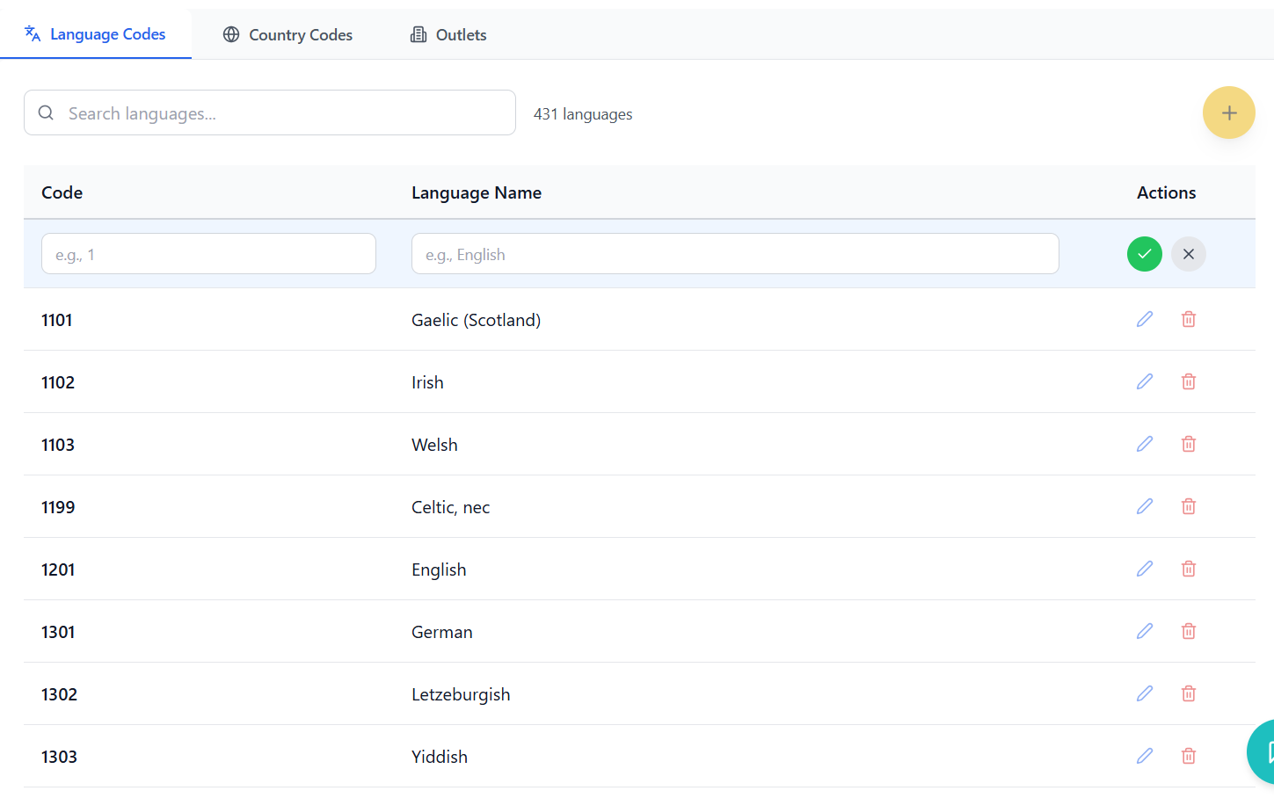This screenshot has height=798, width=1274.
Task: Edit the Yiddish language row
Action: 1144,756
